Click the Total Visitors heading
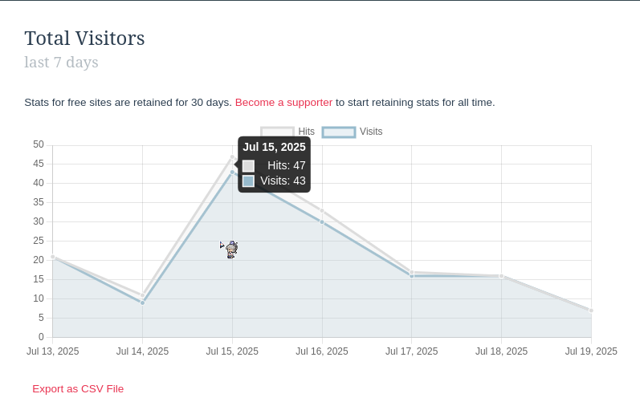Image resolution: width=640 pixels, height=406 pixels. tap(84, 39)
